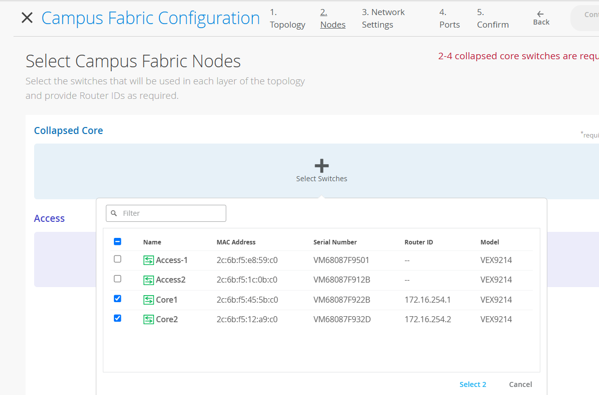Go to step 5 Confirm
This screenshot has width=599, height=395.
(492, 19)
